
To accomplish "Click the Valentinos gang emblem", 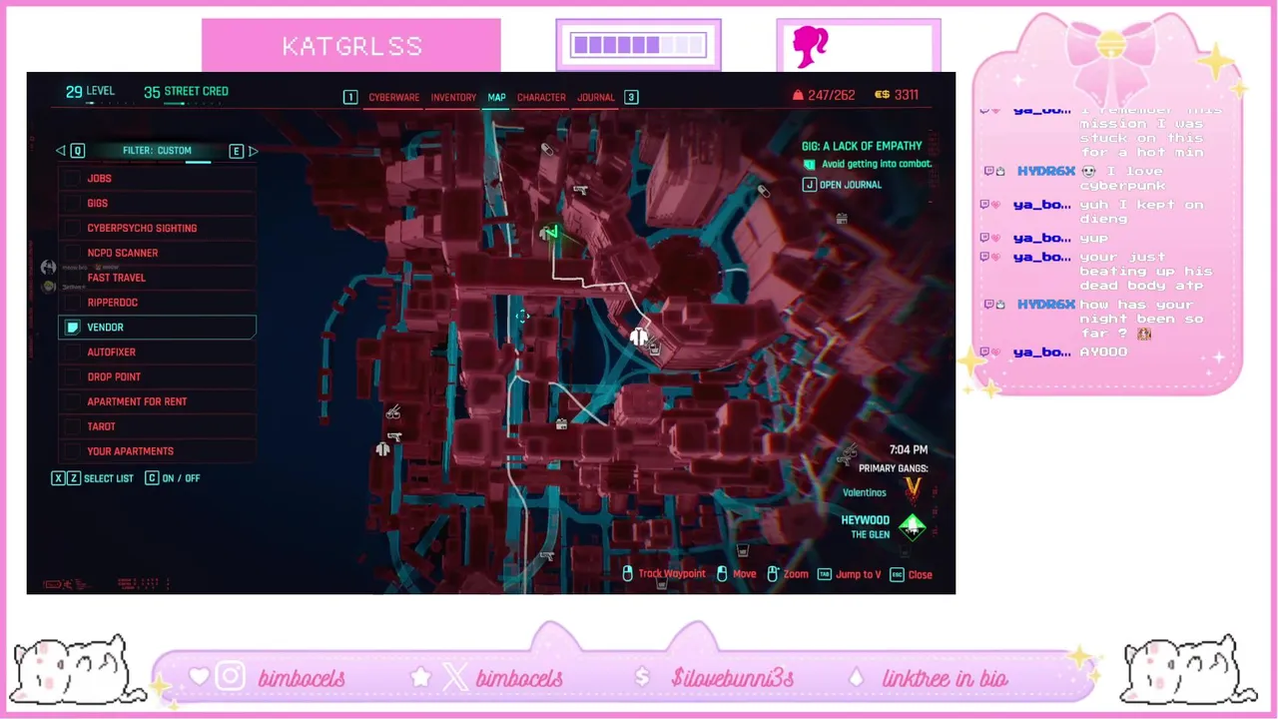I will click(x=913, y=489).
